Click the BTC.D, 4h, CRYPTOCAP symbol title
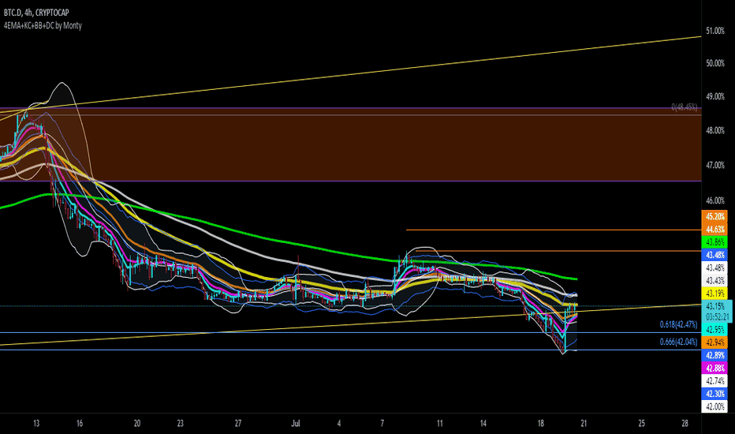735x434 pixels. [36, 13]
